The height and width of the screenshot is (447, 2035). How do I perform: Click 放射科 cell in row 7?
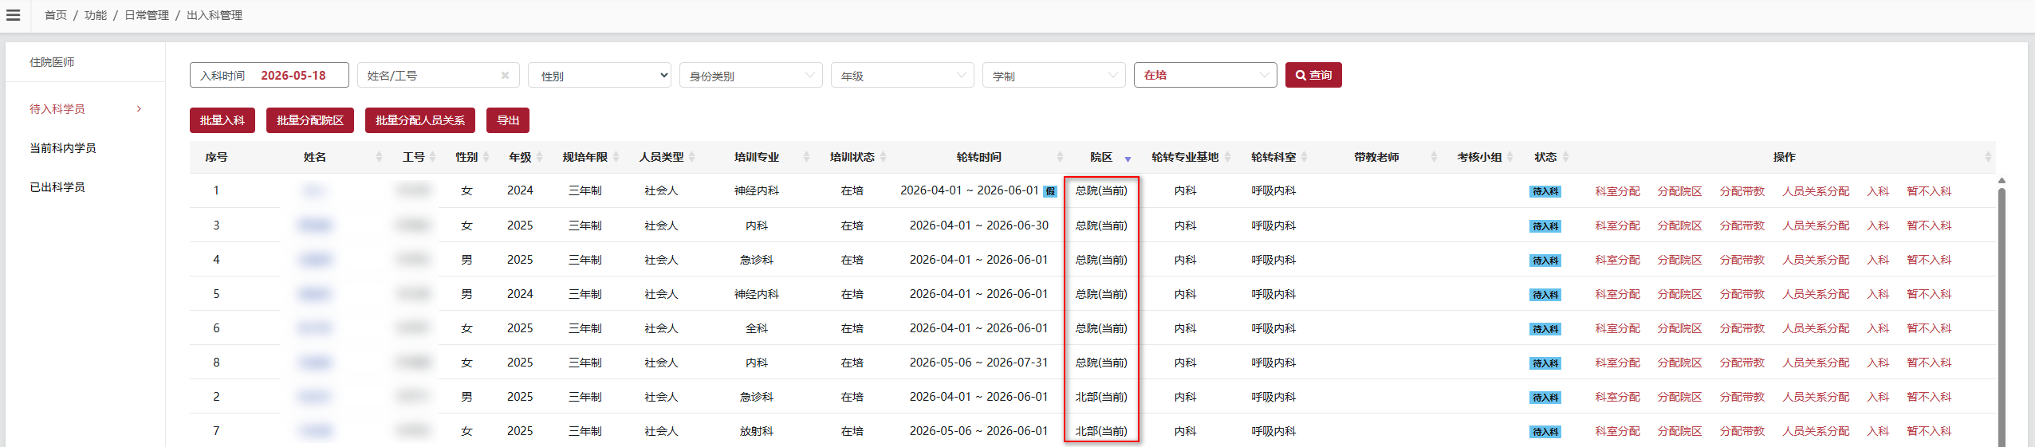click(x=757, y=431)
